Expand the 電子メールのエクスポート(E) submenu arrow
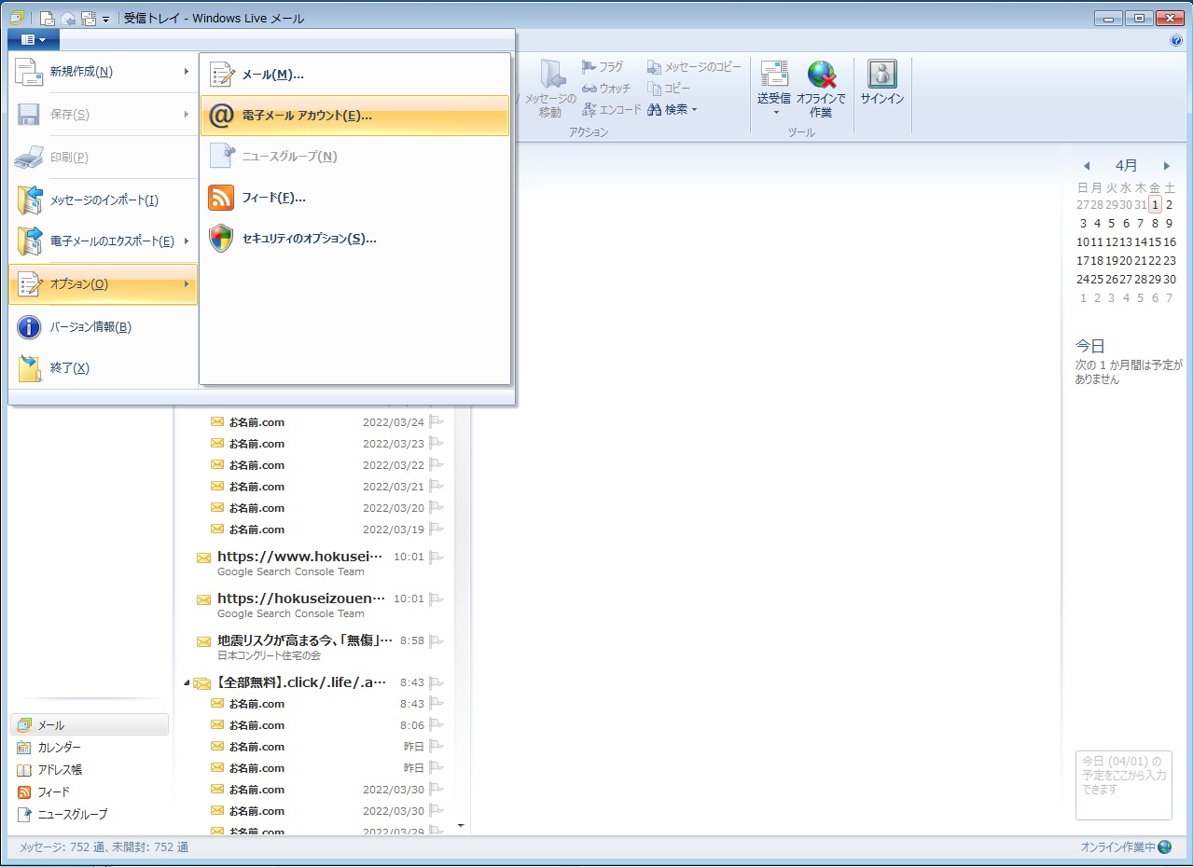 point(187,241)
